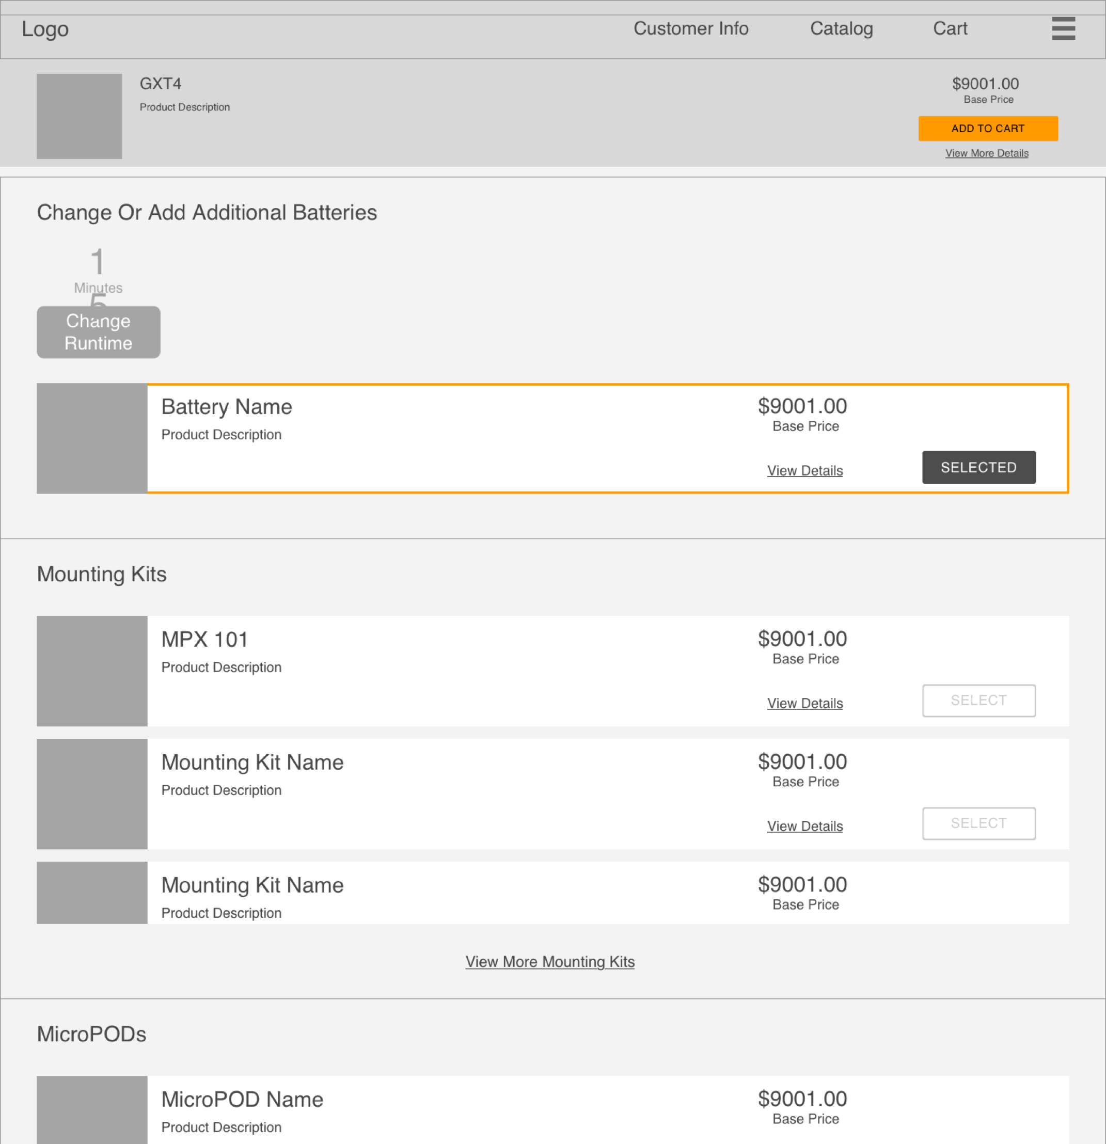Select the second Mounting Kit Name item
The width and height of the screenshot is (1106, 1144).
coord(978,823)
